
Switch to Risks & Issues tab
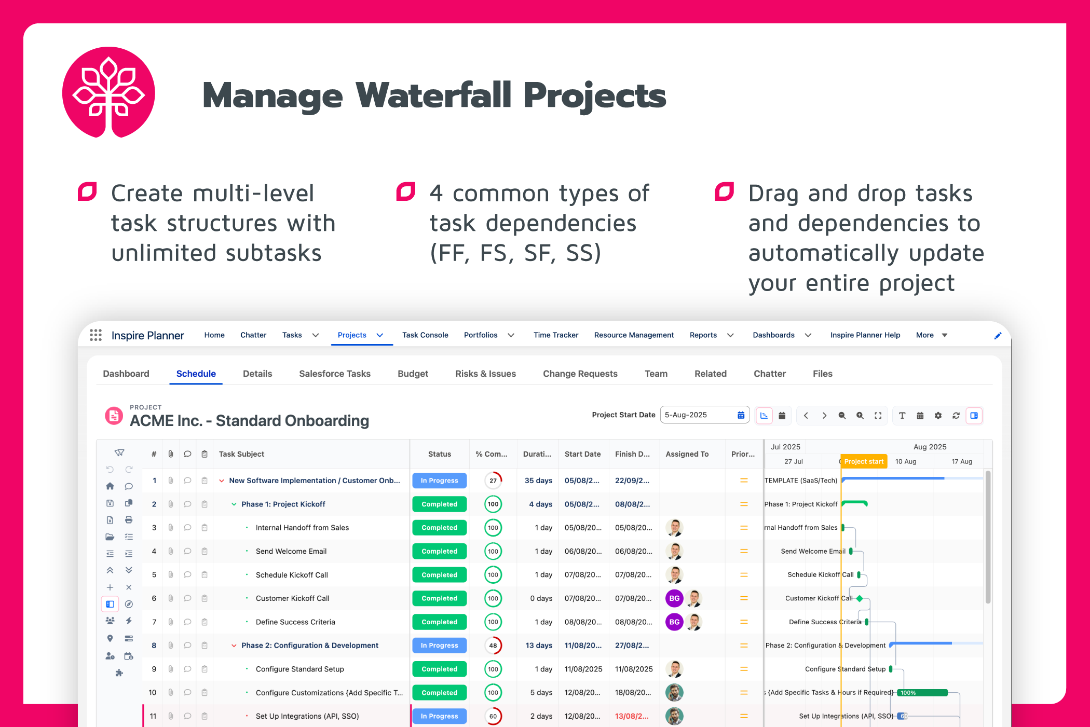point(485,374)
